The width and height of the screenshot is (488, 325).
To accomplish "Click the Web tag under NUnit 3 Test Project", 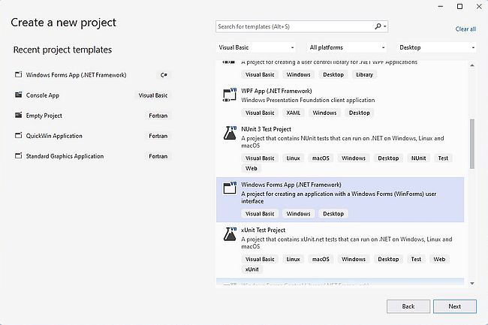I will click(x=252, y=168).
